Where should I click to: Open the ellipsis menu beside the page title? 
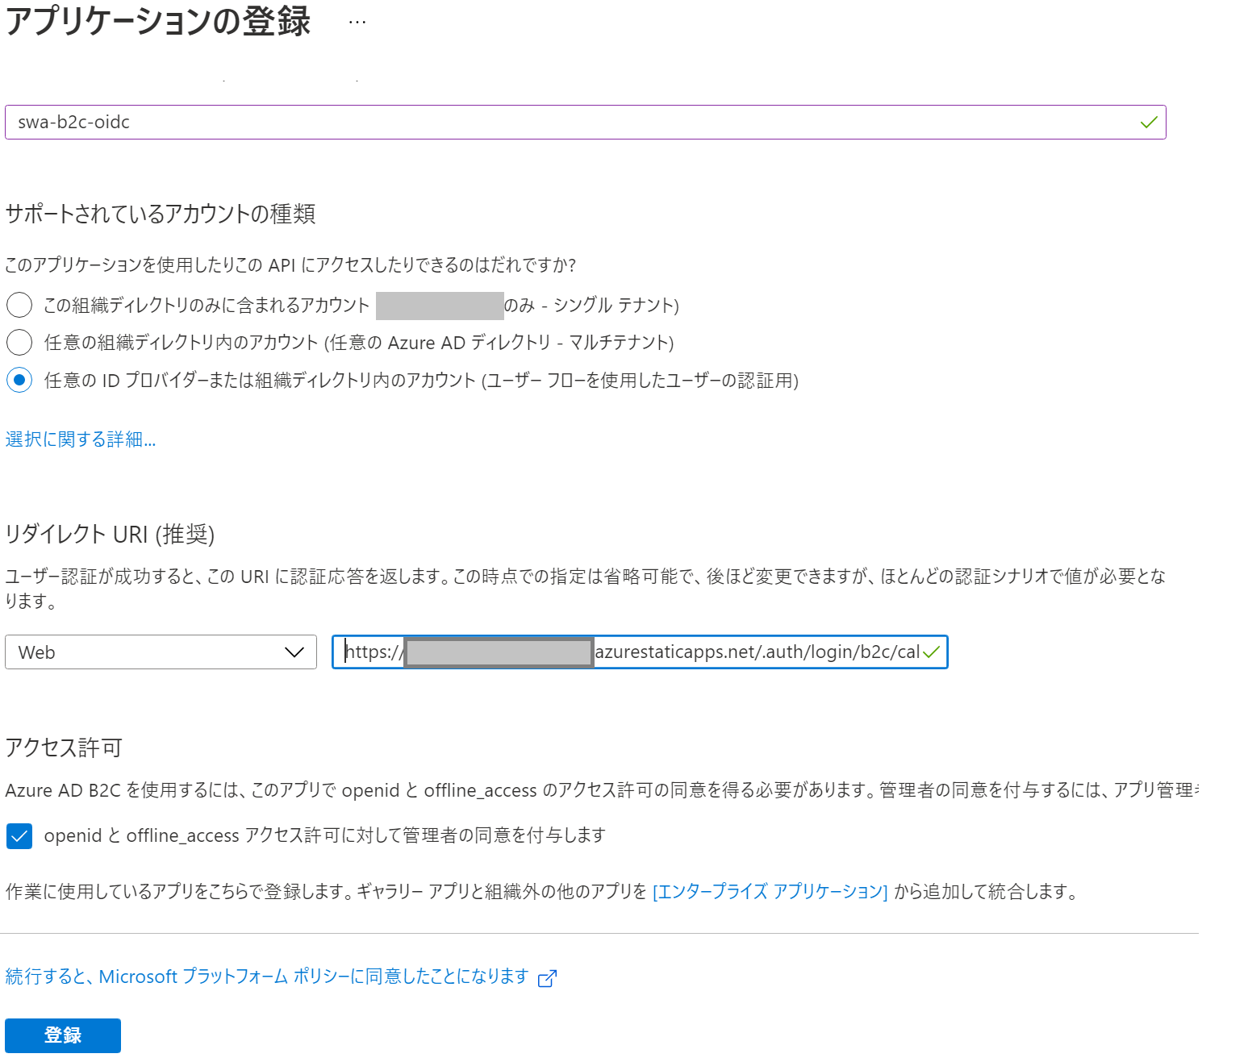click(x=357, y=23)
